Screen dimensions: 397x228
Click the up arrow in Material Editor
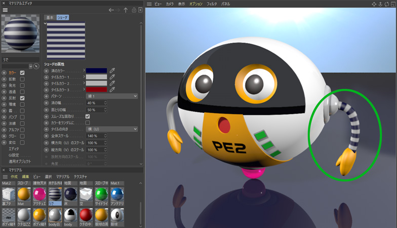tap(126, 10)
